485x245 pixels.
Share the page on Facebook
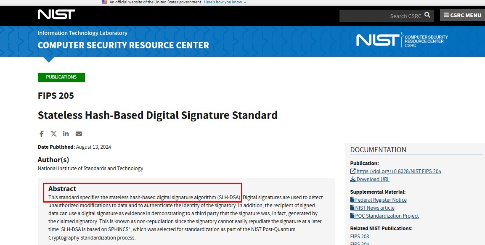click(x=42, y=134)
